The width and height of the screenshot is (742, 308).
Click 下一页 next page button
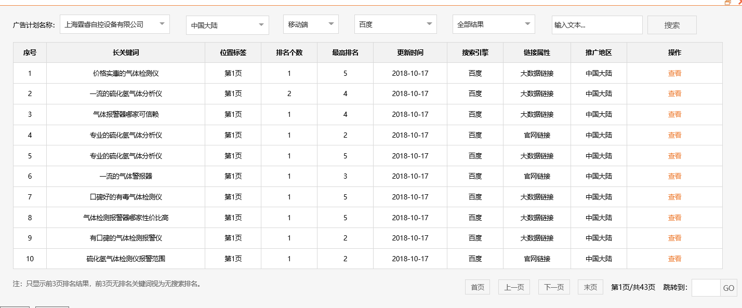click(553, 286)
